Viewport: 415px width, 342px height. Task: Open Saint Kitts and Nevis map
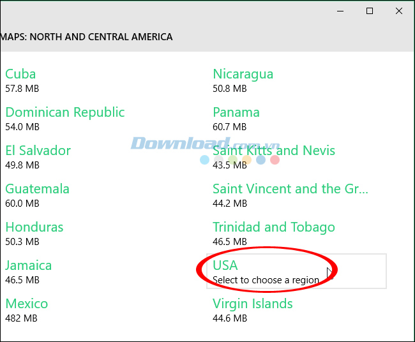(274, 151)
